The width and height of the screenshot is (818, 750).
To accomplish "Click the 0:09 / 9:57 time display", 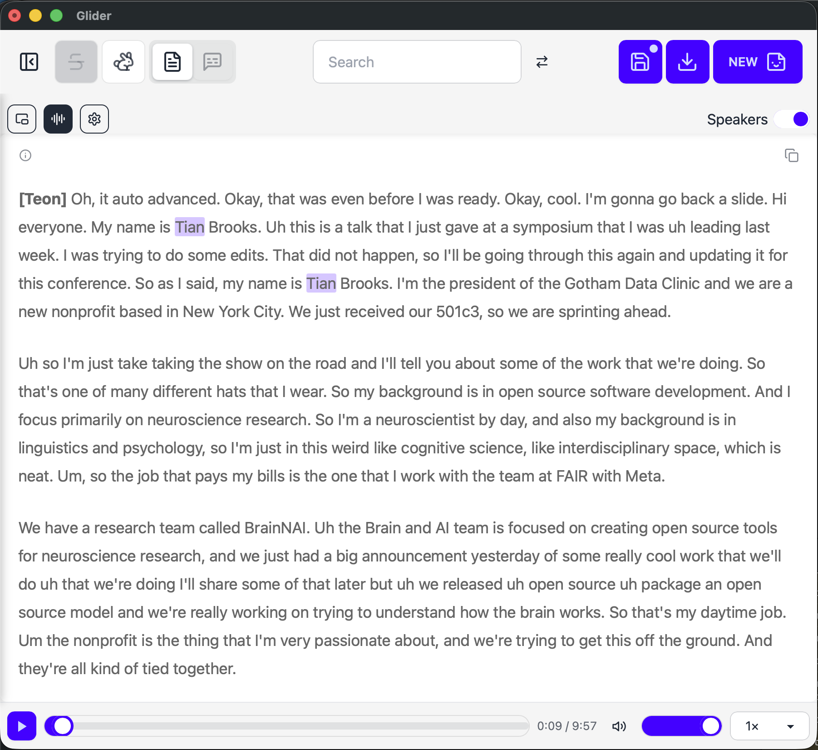I will coord(567,726).
